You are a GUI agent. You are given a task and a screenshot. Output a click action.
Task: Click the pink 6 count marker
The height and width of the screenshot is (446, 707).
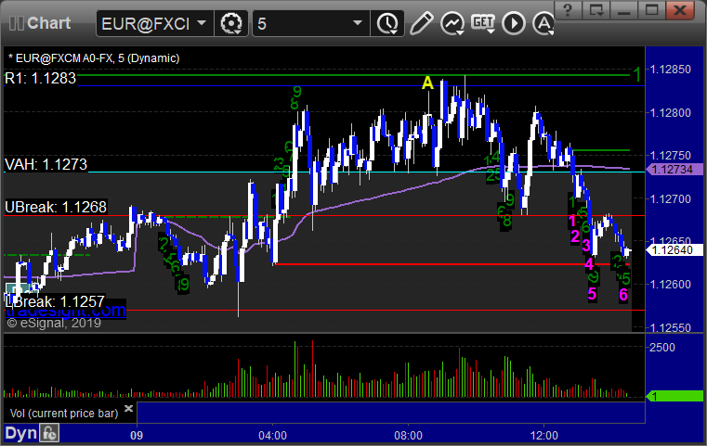coord(623,295)
